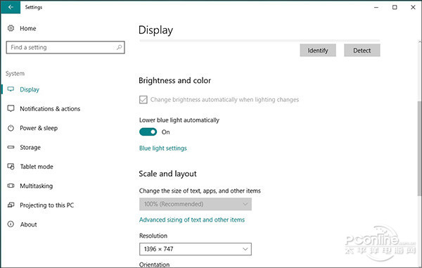Click the Brightness and color heading
422x268 pixels.
pyautogui.click(x=174, y=80)
